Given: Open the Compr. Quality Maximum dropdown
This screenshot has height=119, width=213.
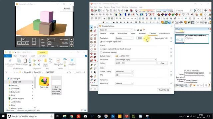Looking at the screenshot, I should [124, 71].
